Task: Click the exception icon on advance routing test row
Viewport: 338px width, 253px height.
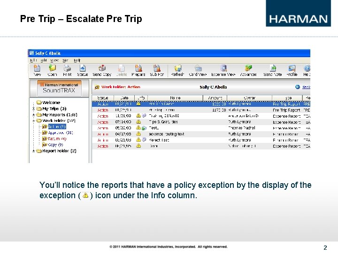Action: (x=138, y=134)
